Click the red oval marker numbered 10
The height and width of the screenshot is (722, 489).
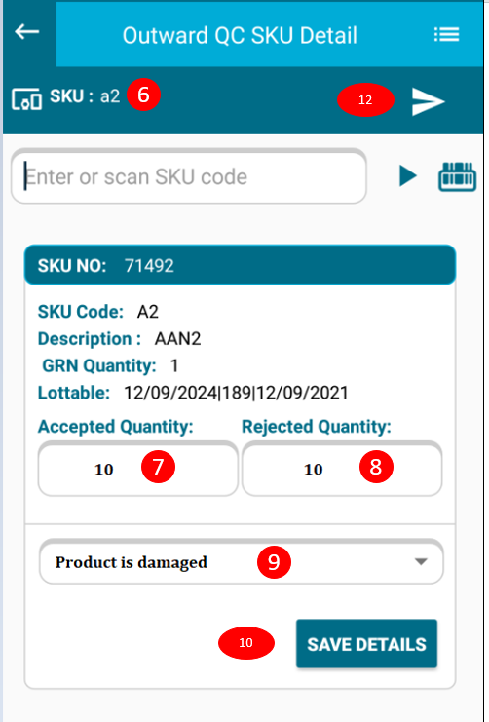245,643
